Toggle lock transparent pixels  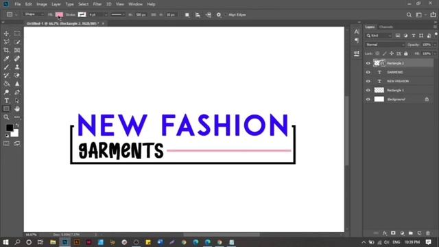click(378, 54)
